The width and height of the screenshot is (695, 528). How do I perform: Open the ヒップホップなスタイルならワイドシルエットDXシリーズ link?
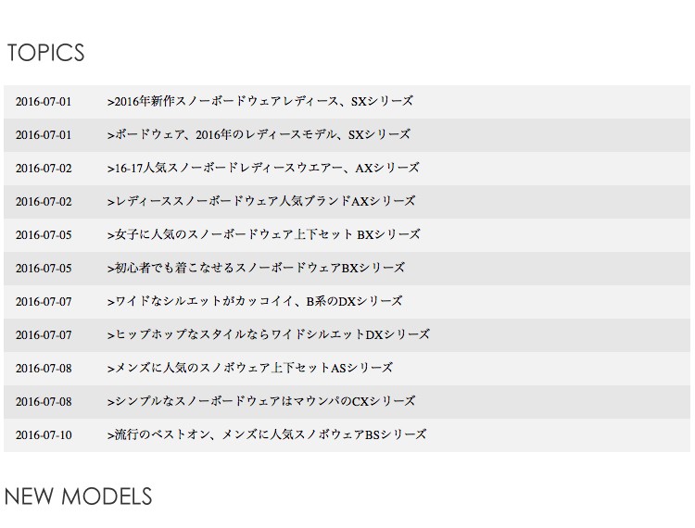coord(269,334)
